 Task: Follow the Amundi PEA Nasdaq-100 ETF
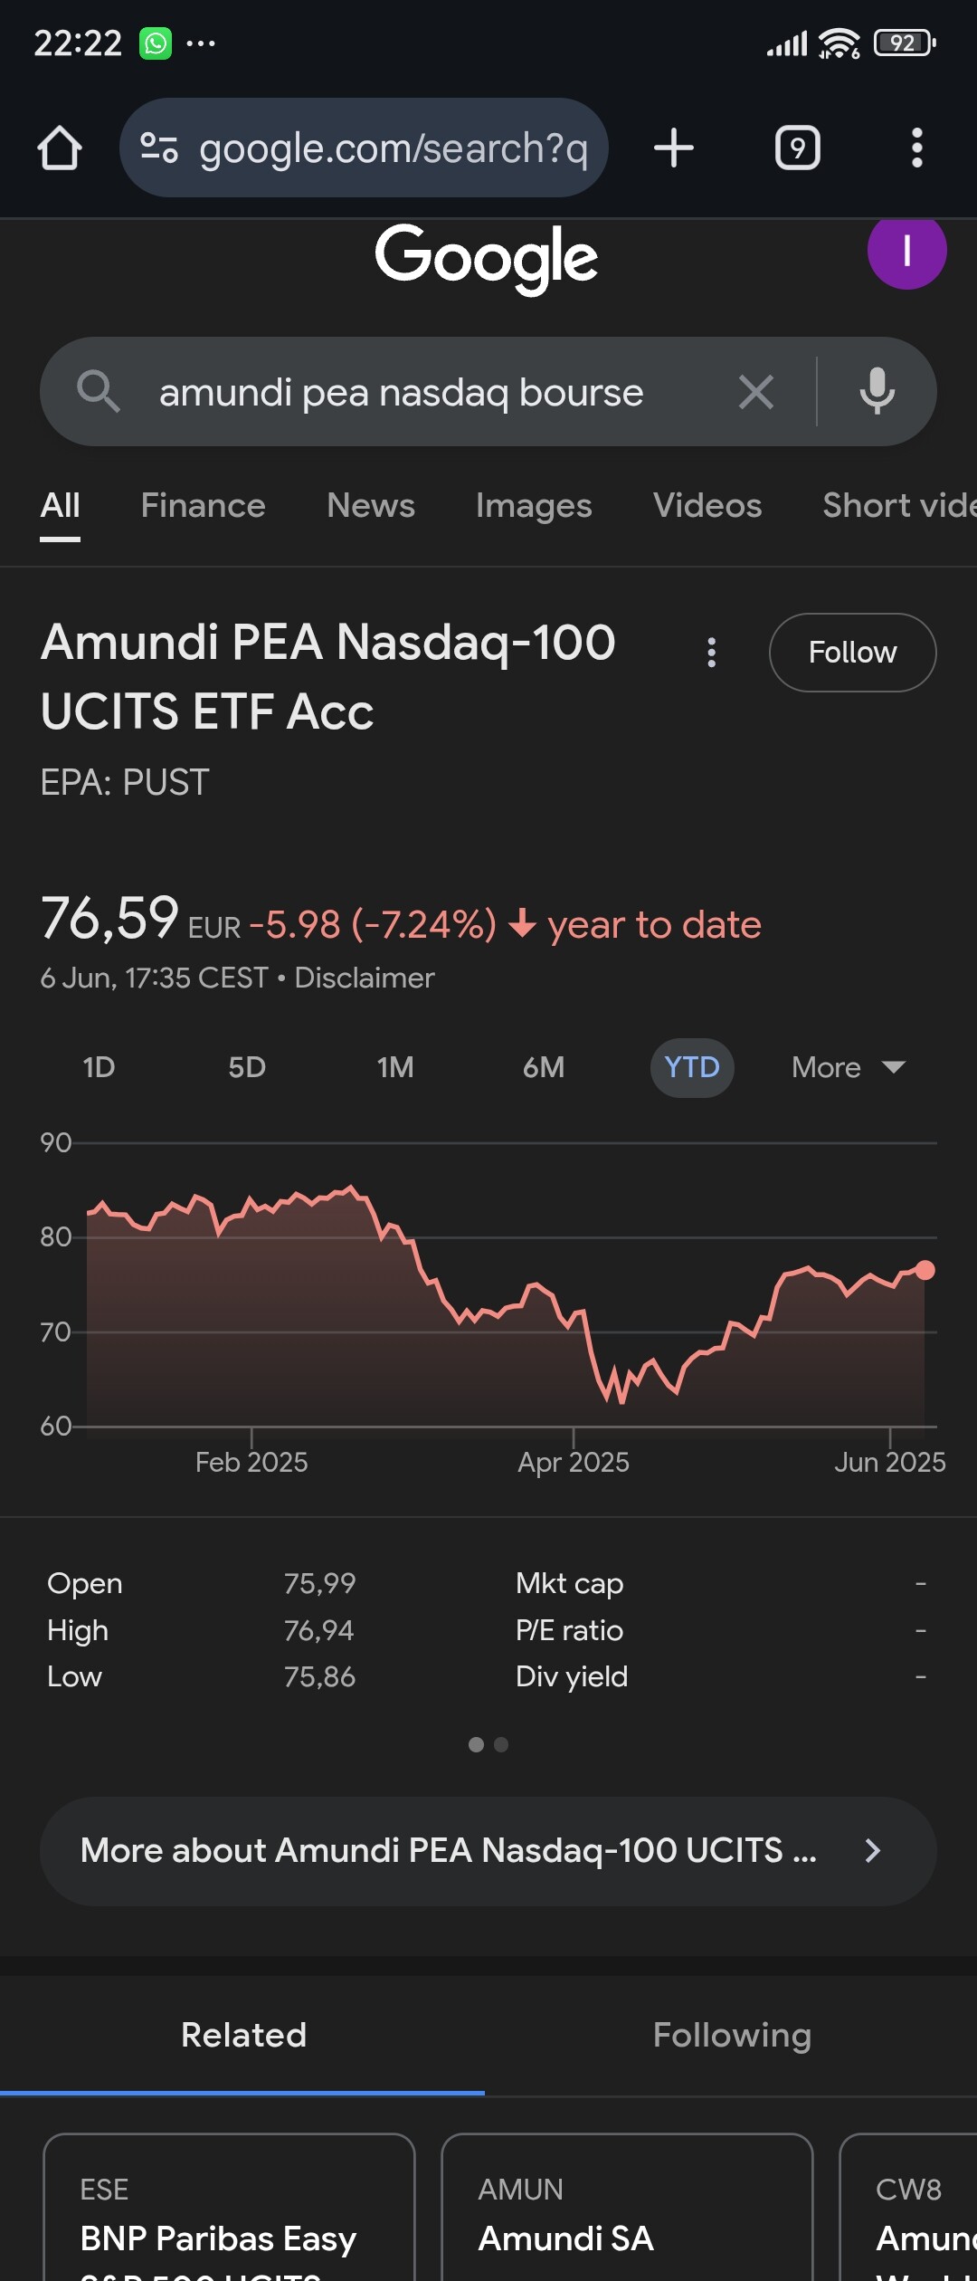pyautogui.click(x=852, y=653)
